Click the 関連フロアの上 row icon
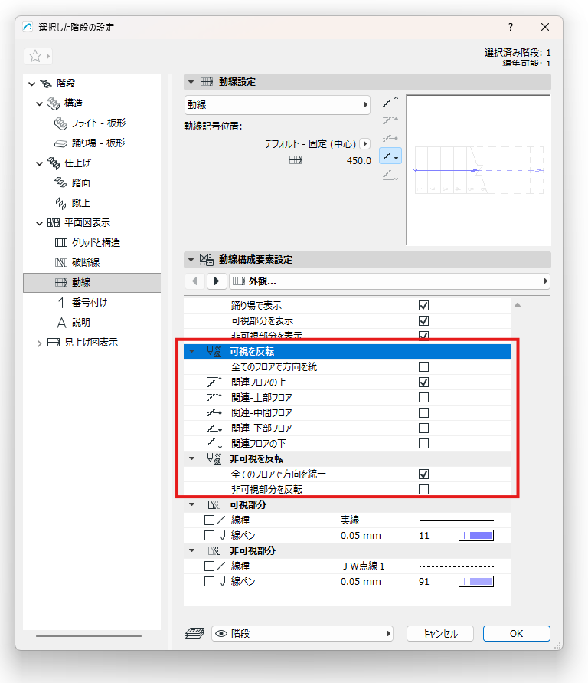 coord(214,382)
